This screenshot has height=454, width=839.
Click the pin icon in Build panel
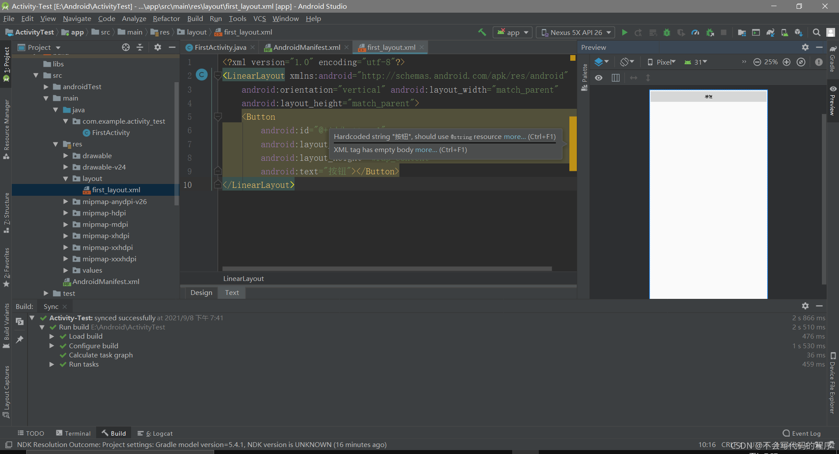20,340
